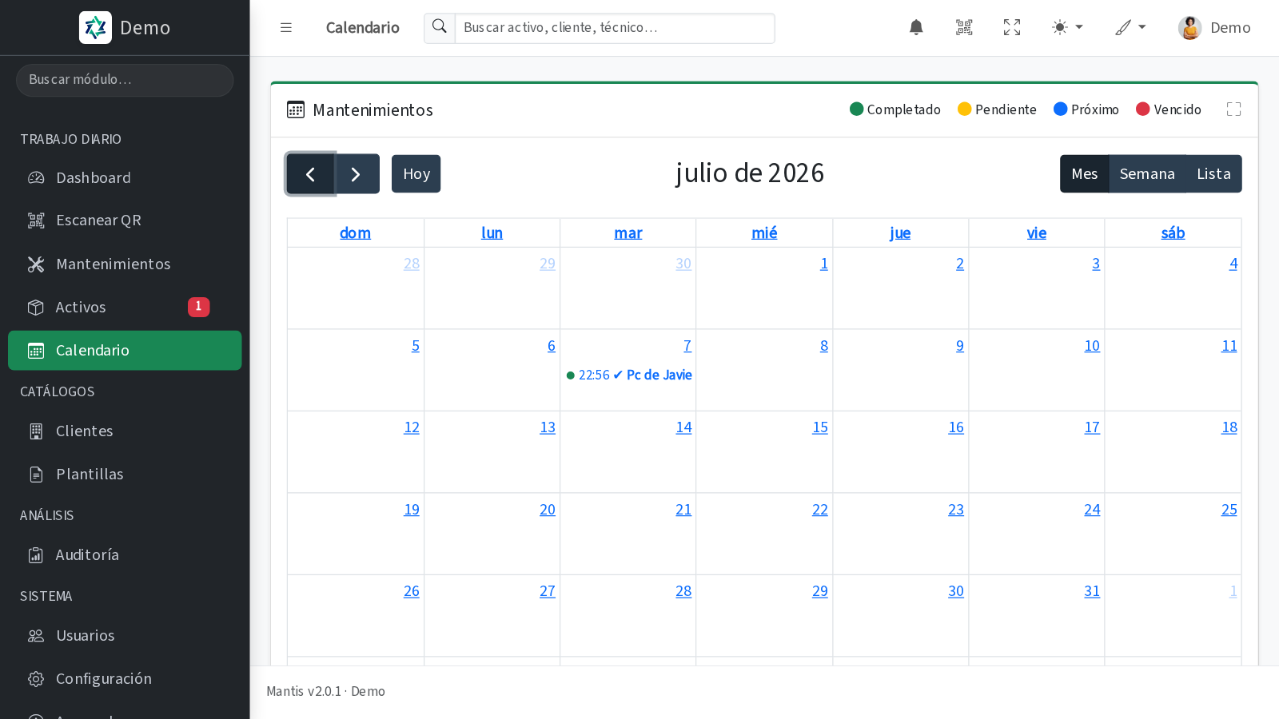Go to next month arrow
Screen dimensions: 1279x719
(x=357, y=173)
